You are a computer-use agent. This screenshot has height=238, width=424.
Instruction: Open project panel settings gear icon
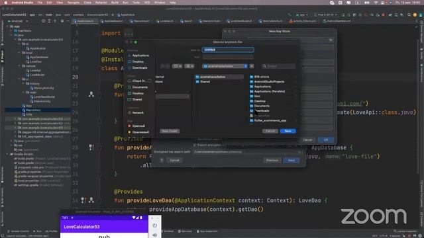[x=62, y=21]
